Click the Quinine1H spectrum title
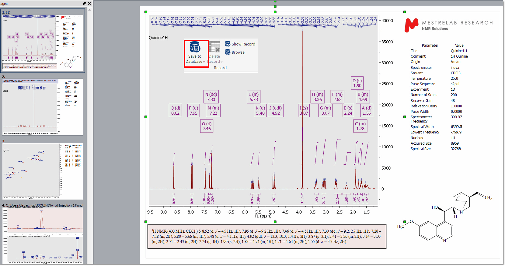Viewport: 505px width, 266px height. (x=158, y=38)
